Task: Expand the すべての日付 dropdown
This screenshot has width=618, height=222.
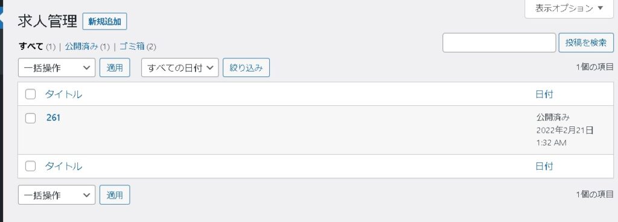Action: 180,67
